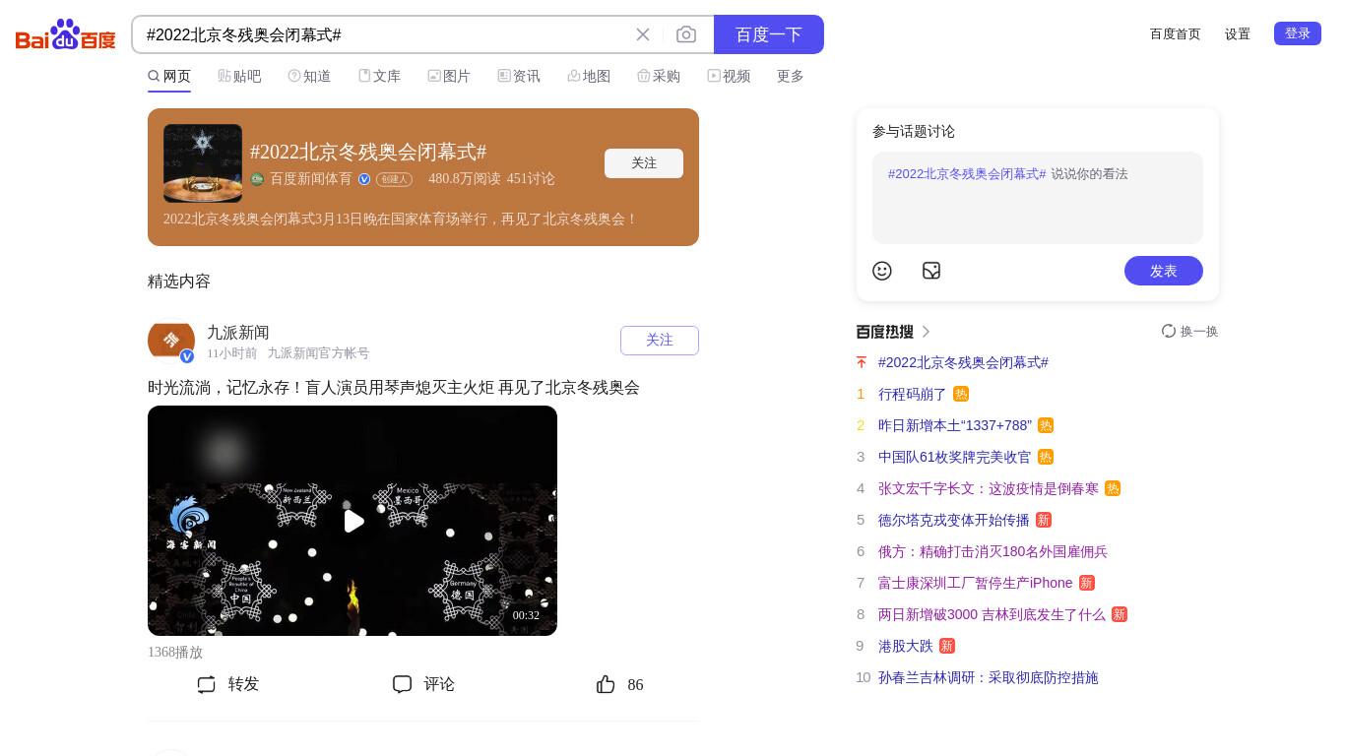
Task: Open 百度热搜 heading arrow
Action: [x=927, y=332]
